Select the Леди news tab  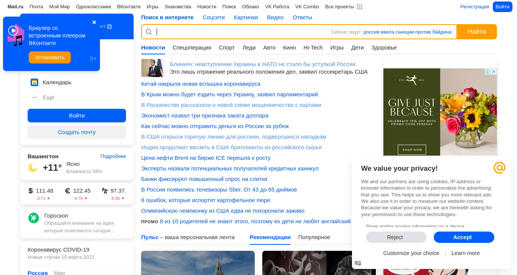point(249,48)
